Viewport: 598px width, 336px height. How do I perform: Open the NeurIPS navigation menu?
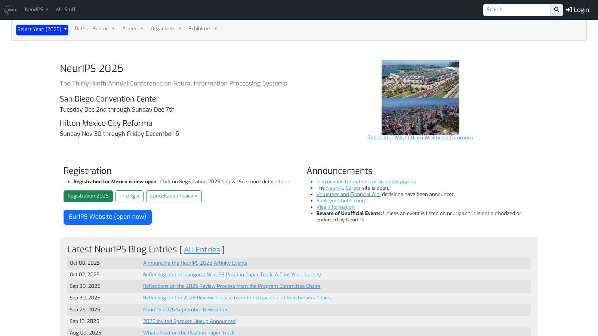pos(36,10)
